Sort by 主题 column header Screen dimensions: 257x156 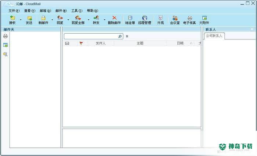(x=140, y=43)
